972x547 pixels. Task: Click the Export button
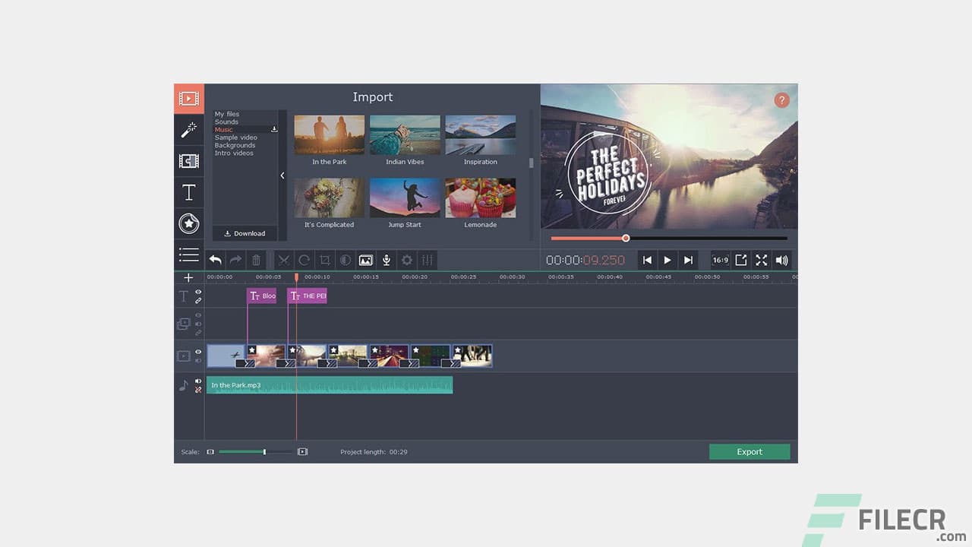[x=750, y=451]
